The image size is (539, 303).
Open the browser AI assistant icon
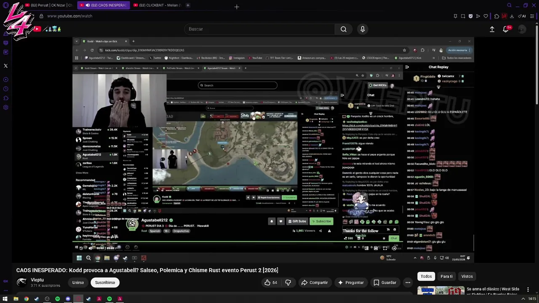(x=522, y=16)
